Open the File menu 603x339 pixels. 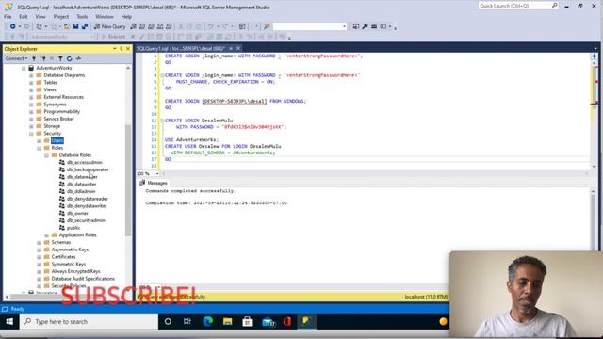8,17
